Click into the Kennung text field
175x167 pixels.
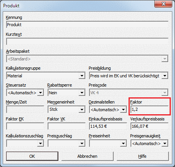point(87,25)
